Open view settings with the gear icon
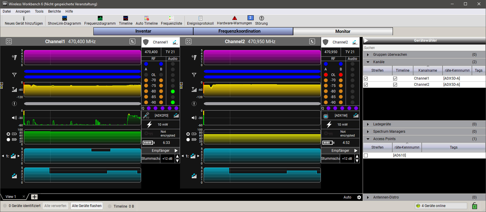Image resolution: width=486 pixels, height=212 pixels. [x=359, y=197]
